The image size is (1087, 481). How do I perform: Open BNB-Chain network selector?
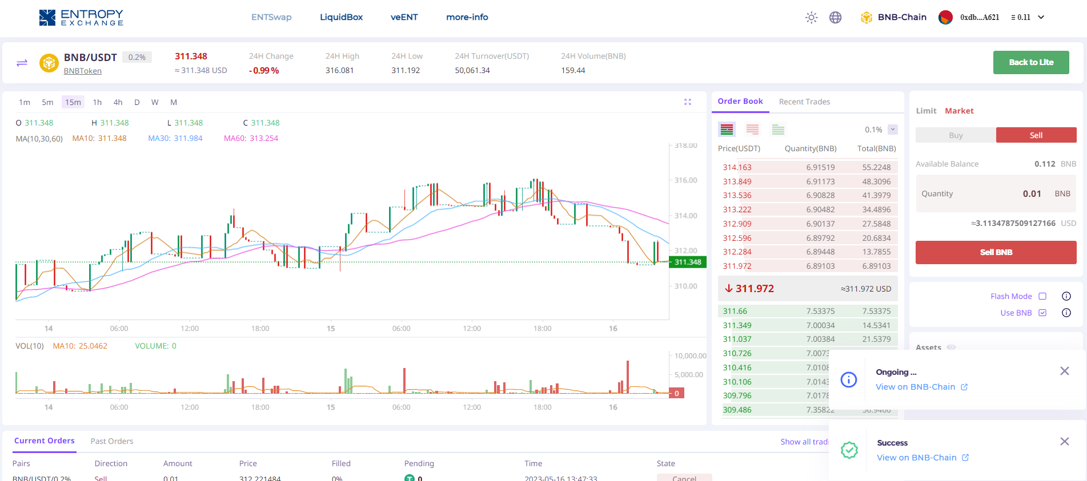[894, 17]
